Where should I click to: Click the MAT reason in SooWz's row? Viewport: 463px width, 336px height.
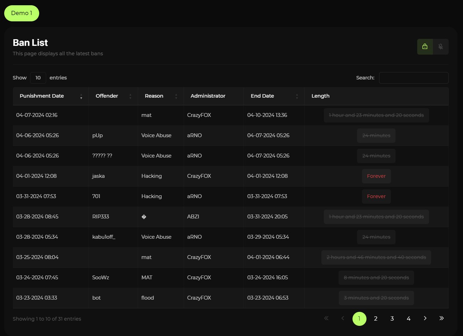[147, 278]
